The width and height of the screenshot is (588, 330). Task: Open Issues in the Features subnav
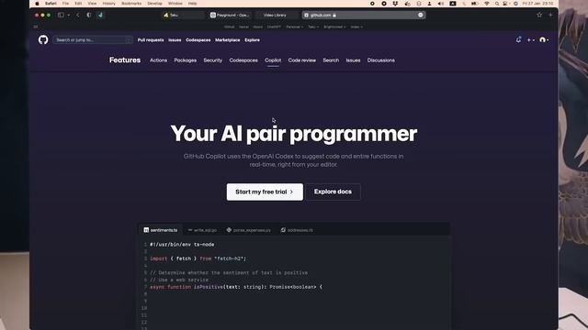pos(353,60)
